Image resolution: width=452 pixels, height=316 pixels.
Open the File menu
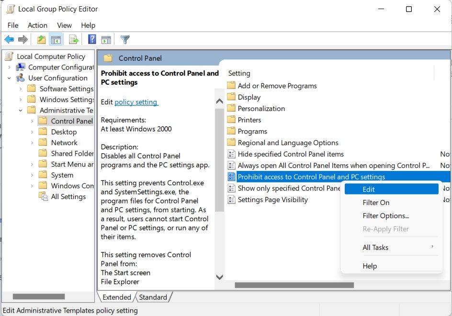click(12, 25)
